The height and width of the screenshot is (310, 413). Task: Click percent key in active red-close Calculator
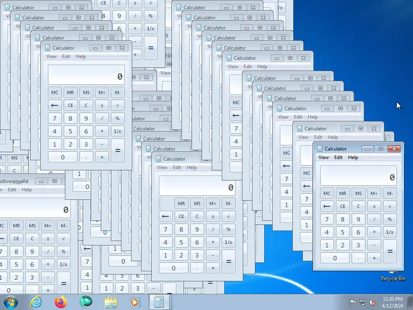390,219
